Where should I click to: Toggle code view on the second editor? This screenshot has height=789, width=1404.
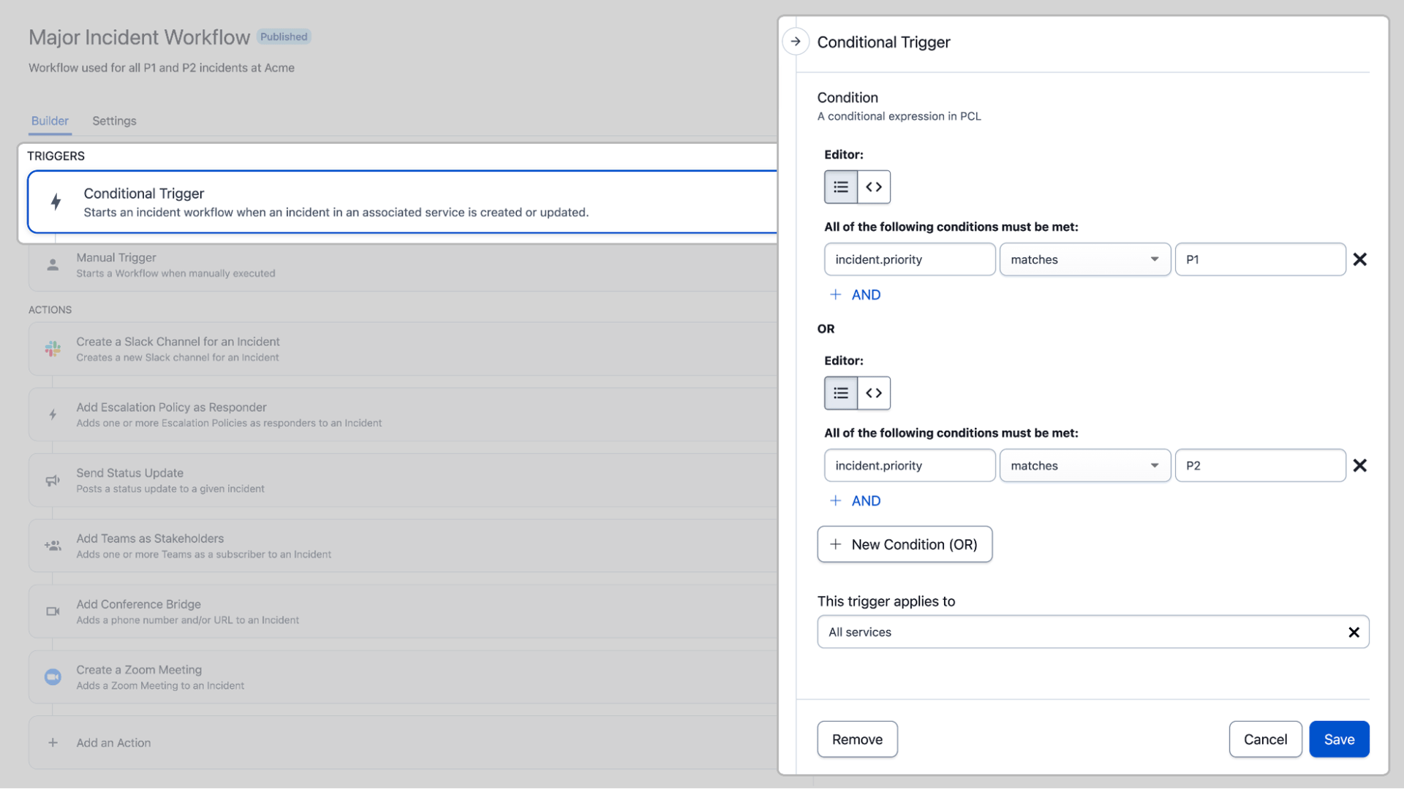873,393
